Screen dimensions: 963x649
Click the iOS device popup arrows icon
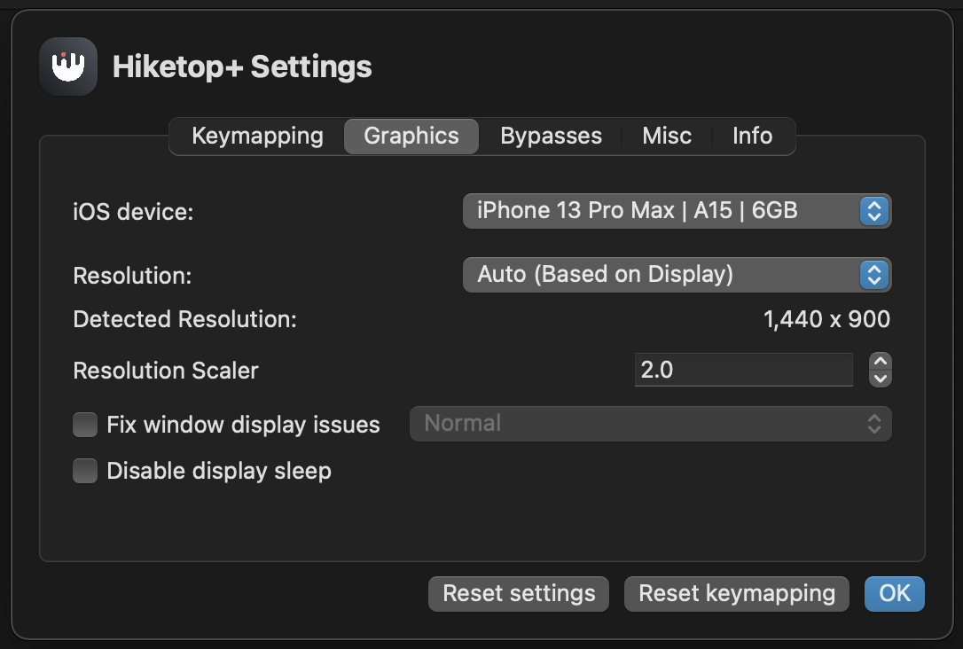(x=873, y=211)
